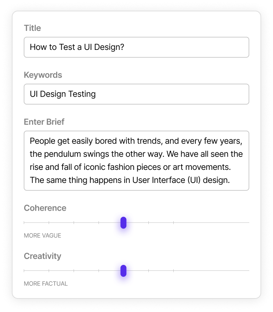Screen dimensions: 273x312
Task: Click the Title field label
Action: point(32,28)
